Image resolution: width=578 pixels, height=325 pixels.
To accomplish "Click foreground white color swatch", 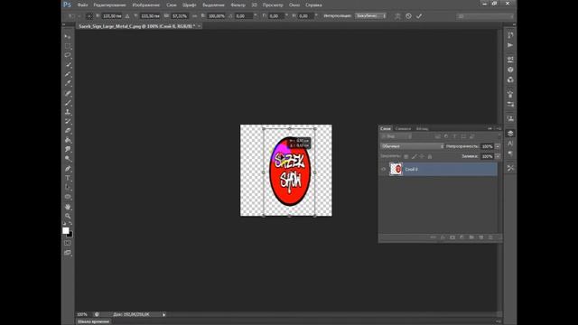I will 66,231.
